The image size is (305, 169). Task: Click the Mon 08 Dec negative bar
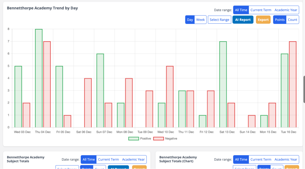pyautogui.click(x=129, y=103)
